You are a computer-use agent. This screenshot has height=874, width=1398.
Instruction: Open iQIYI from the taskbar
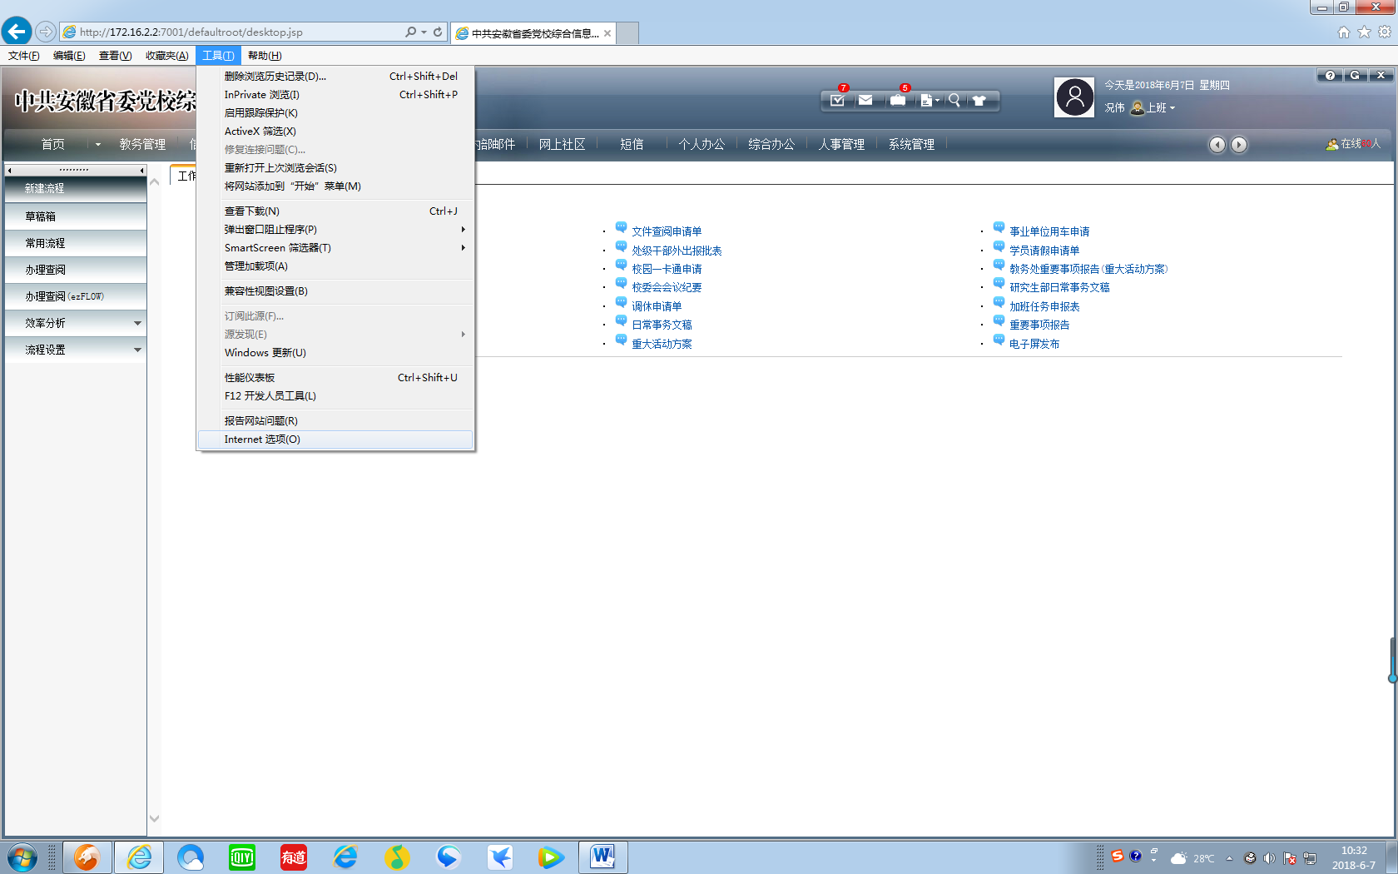pyautogui.click(x=241, y=857)
